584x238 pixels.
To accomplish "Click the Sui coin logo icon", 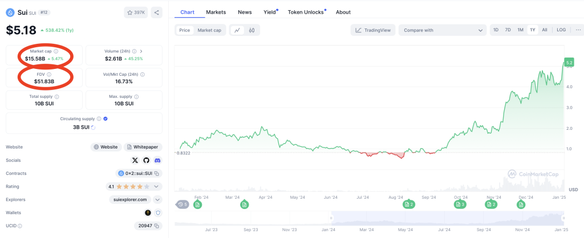I will coord(10,13).
